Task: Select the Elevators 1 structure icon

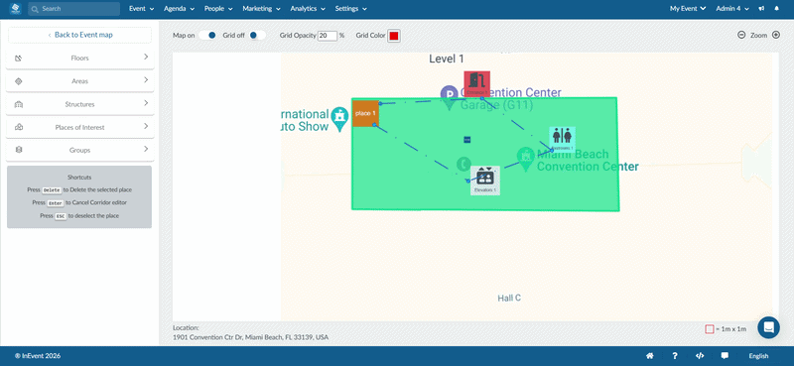Action: pos(485,181)
